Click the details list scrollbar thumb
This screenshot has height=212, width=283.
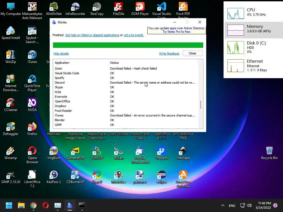[x=201, y=105]
